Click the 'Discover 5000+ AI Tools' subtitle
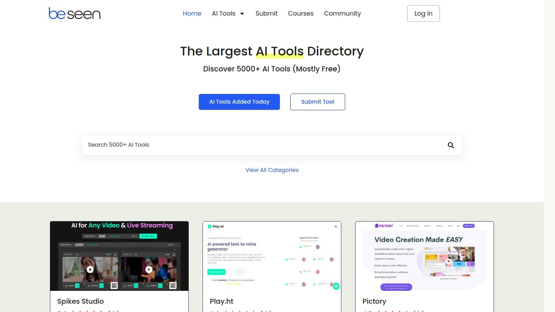 click(272, 69)
